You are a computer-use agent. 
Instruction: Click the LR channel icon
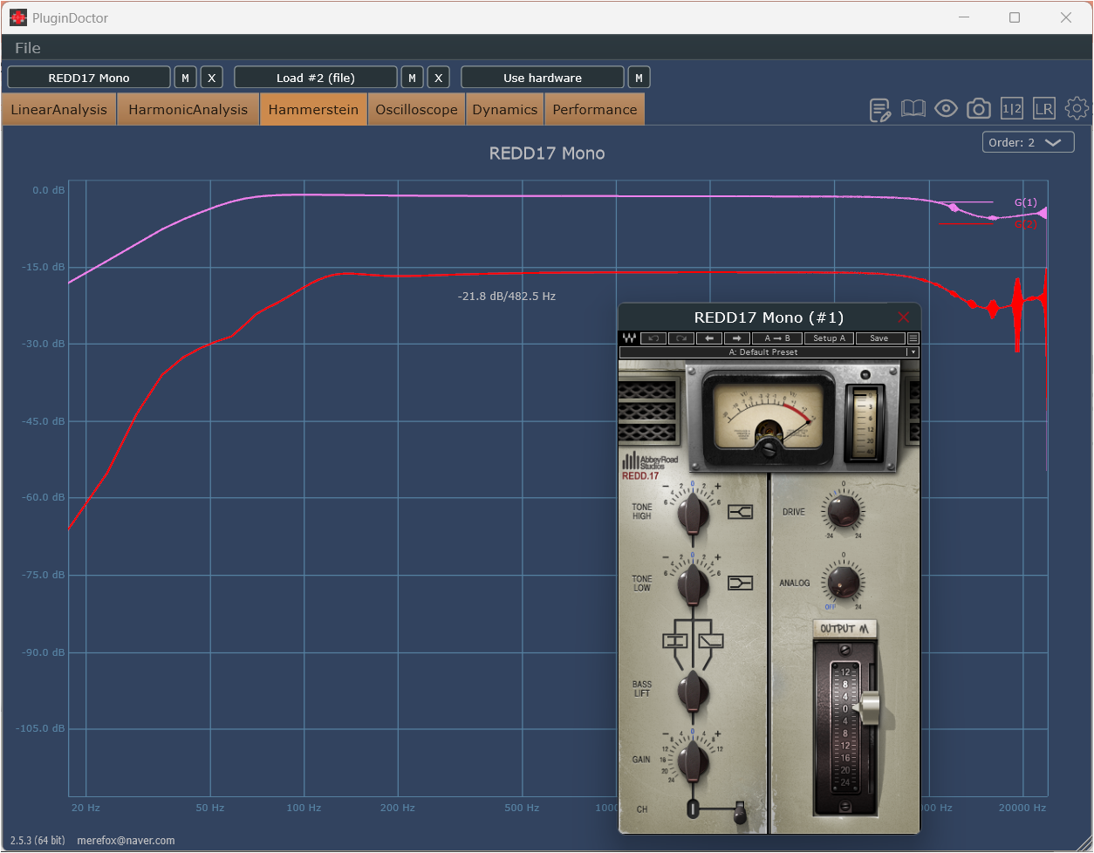(x=1043, y=109)
